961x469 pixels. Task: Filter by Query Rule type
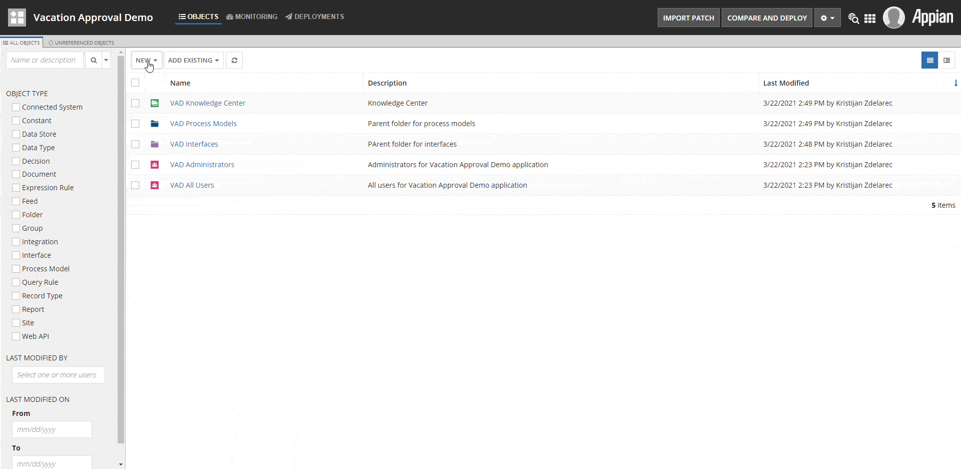point(16,282)
